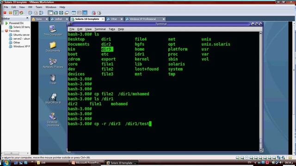Open the VMware View menu
Viewport: 296px width, 166px height.
click(22, 7)
